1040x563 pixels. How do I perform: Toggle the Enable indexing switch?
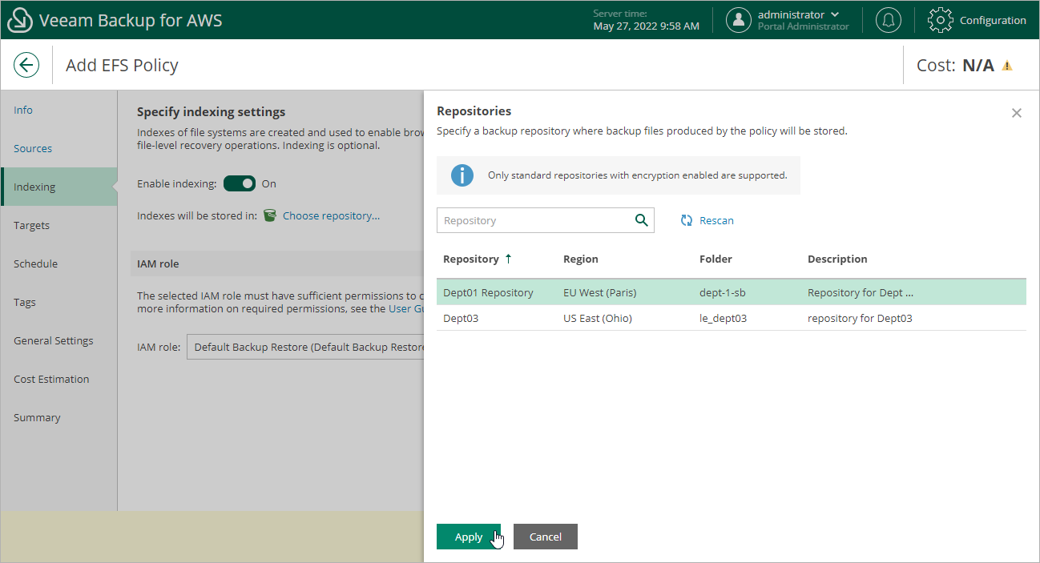point(239,183)
